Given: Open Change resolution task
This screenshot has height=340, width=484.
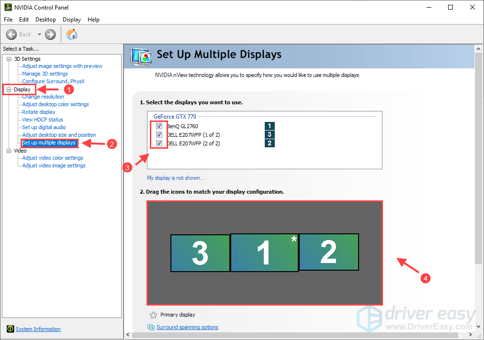Looking at the screenshot, I should click(x=43, y=97).
